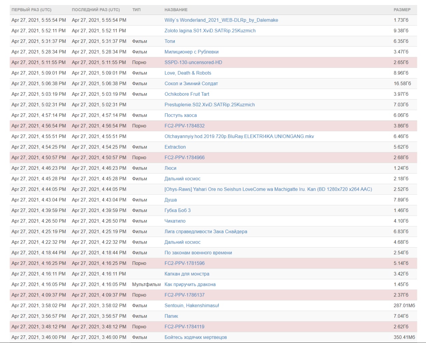Click the Сокол и Зимний Солдат link

click(x=191, y=83)
